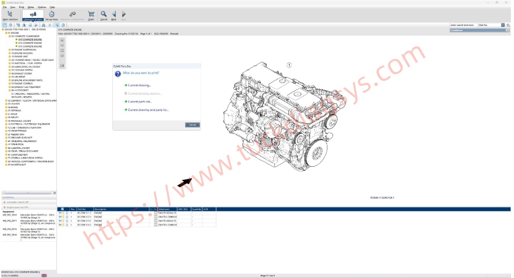Select the 35 COOLING SYSTEM tree item
The height and width of the screenshot is (278, 514).
[22, 70]
